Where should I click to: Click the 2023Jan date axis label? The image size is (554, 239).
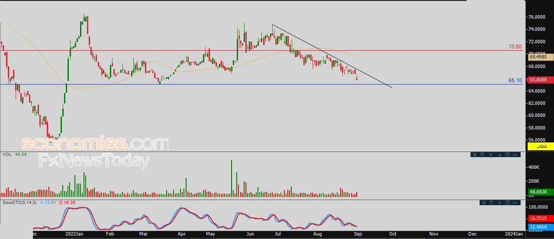click(x=74, y=234)
